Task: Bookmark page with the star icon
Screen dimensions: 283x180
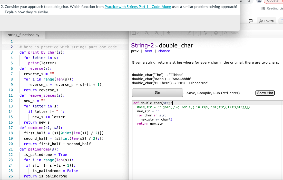Action: click(249, 1)
